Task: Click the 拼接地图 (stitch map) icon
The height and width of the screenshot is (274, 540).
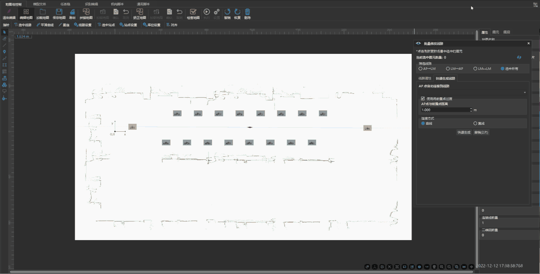Action: point(86,12)
